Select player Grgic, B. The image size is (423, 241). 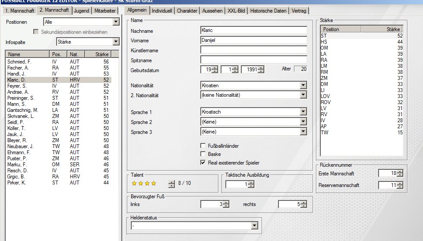tap(59, 177)
